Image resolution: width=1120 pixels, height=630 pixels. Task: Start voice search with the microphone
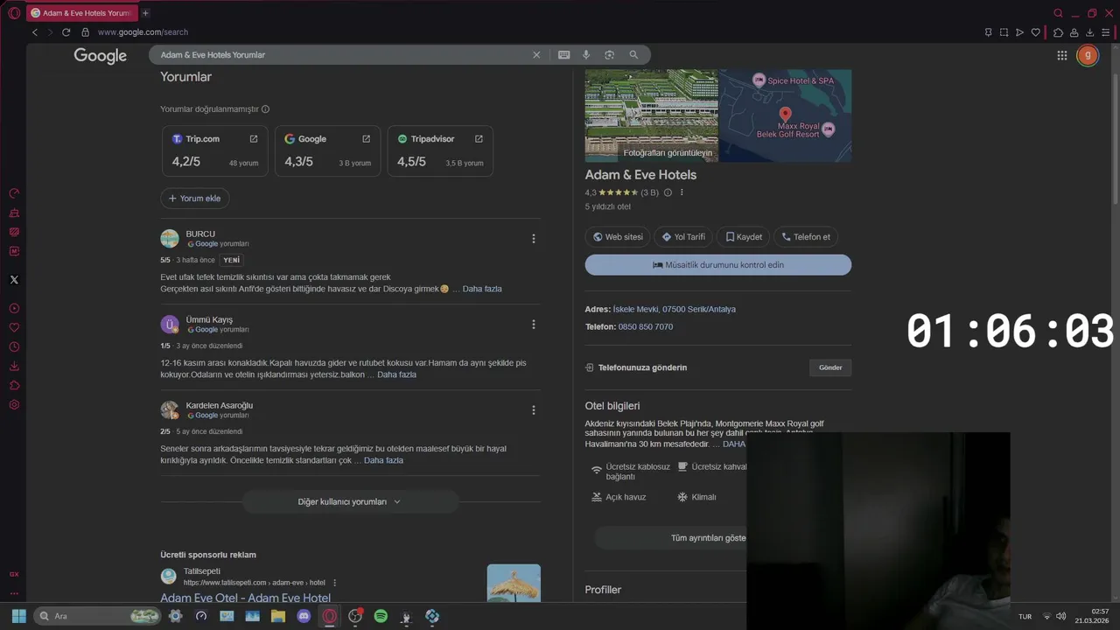pyautogui.click(x=586, y=54)
